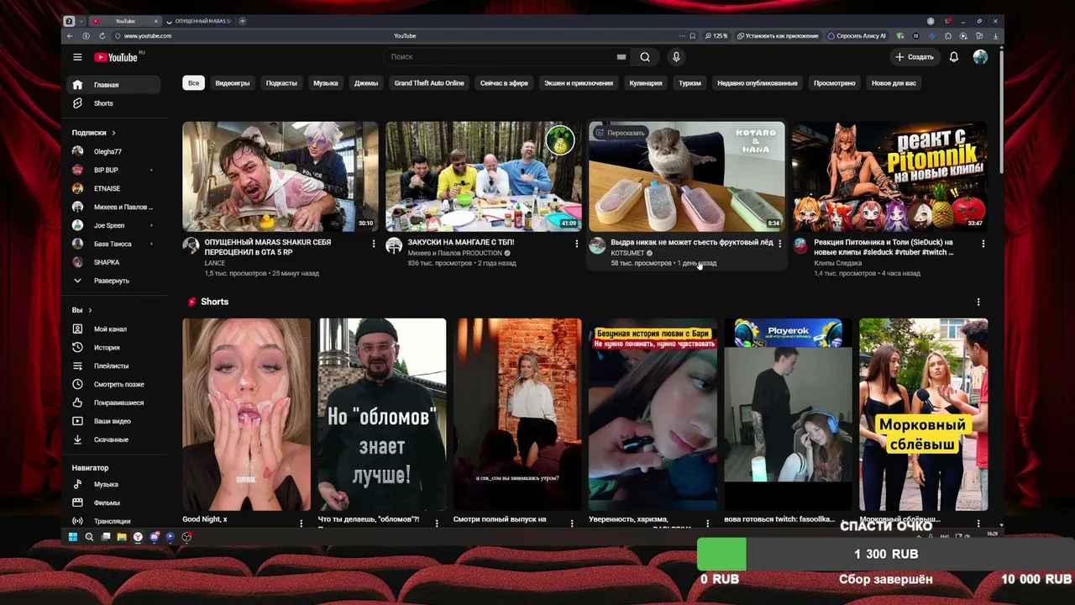Viewport: 1075px width, 605px height.
Task: Open the Windows Start menu
Action: pos(73,537)
